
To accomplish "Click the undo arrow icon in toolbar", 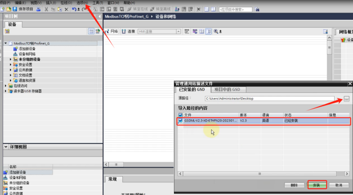I will (74, 9).
